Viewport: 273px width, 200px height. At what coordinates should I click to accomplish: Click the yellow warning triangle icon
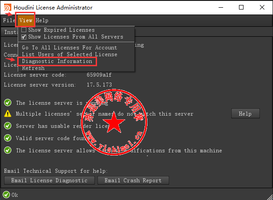8,114
